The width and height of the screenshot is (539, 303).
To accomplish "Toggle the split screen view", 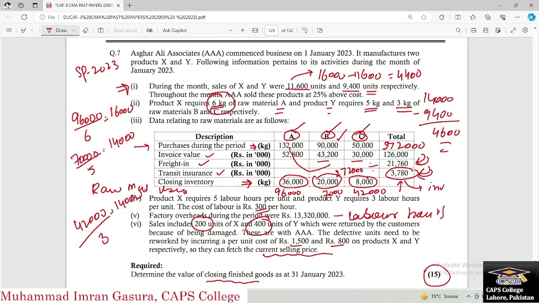I will tap(458, 17).
